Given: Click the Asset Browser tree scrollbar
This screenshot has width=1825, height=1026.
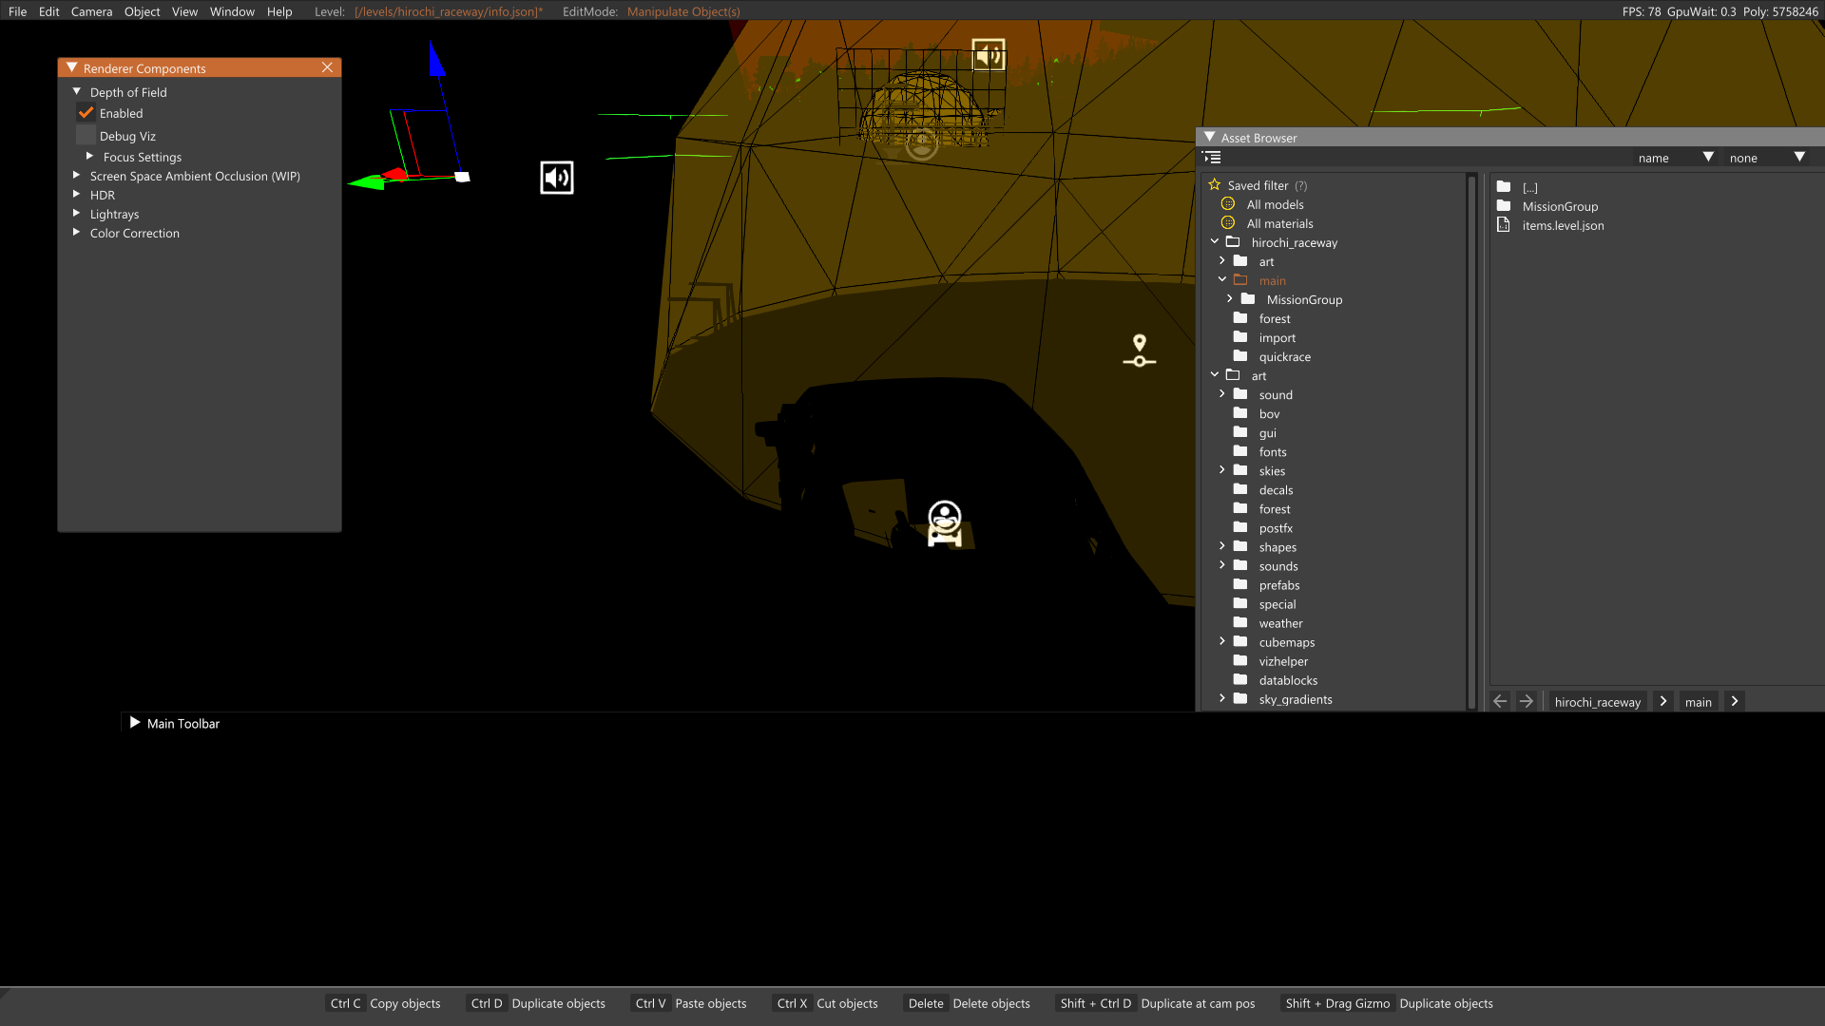Looking at the screenshot, I should coord(1471,441).
